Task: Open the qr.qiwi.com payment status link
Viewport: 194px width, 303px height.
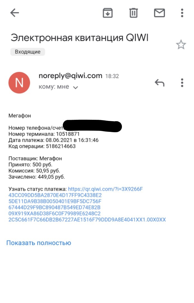Action: (x=105, y=189)
